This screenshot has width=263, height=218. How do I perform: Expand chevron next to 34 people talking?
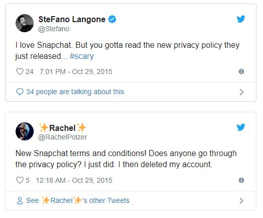[241, 92]
